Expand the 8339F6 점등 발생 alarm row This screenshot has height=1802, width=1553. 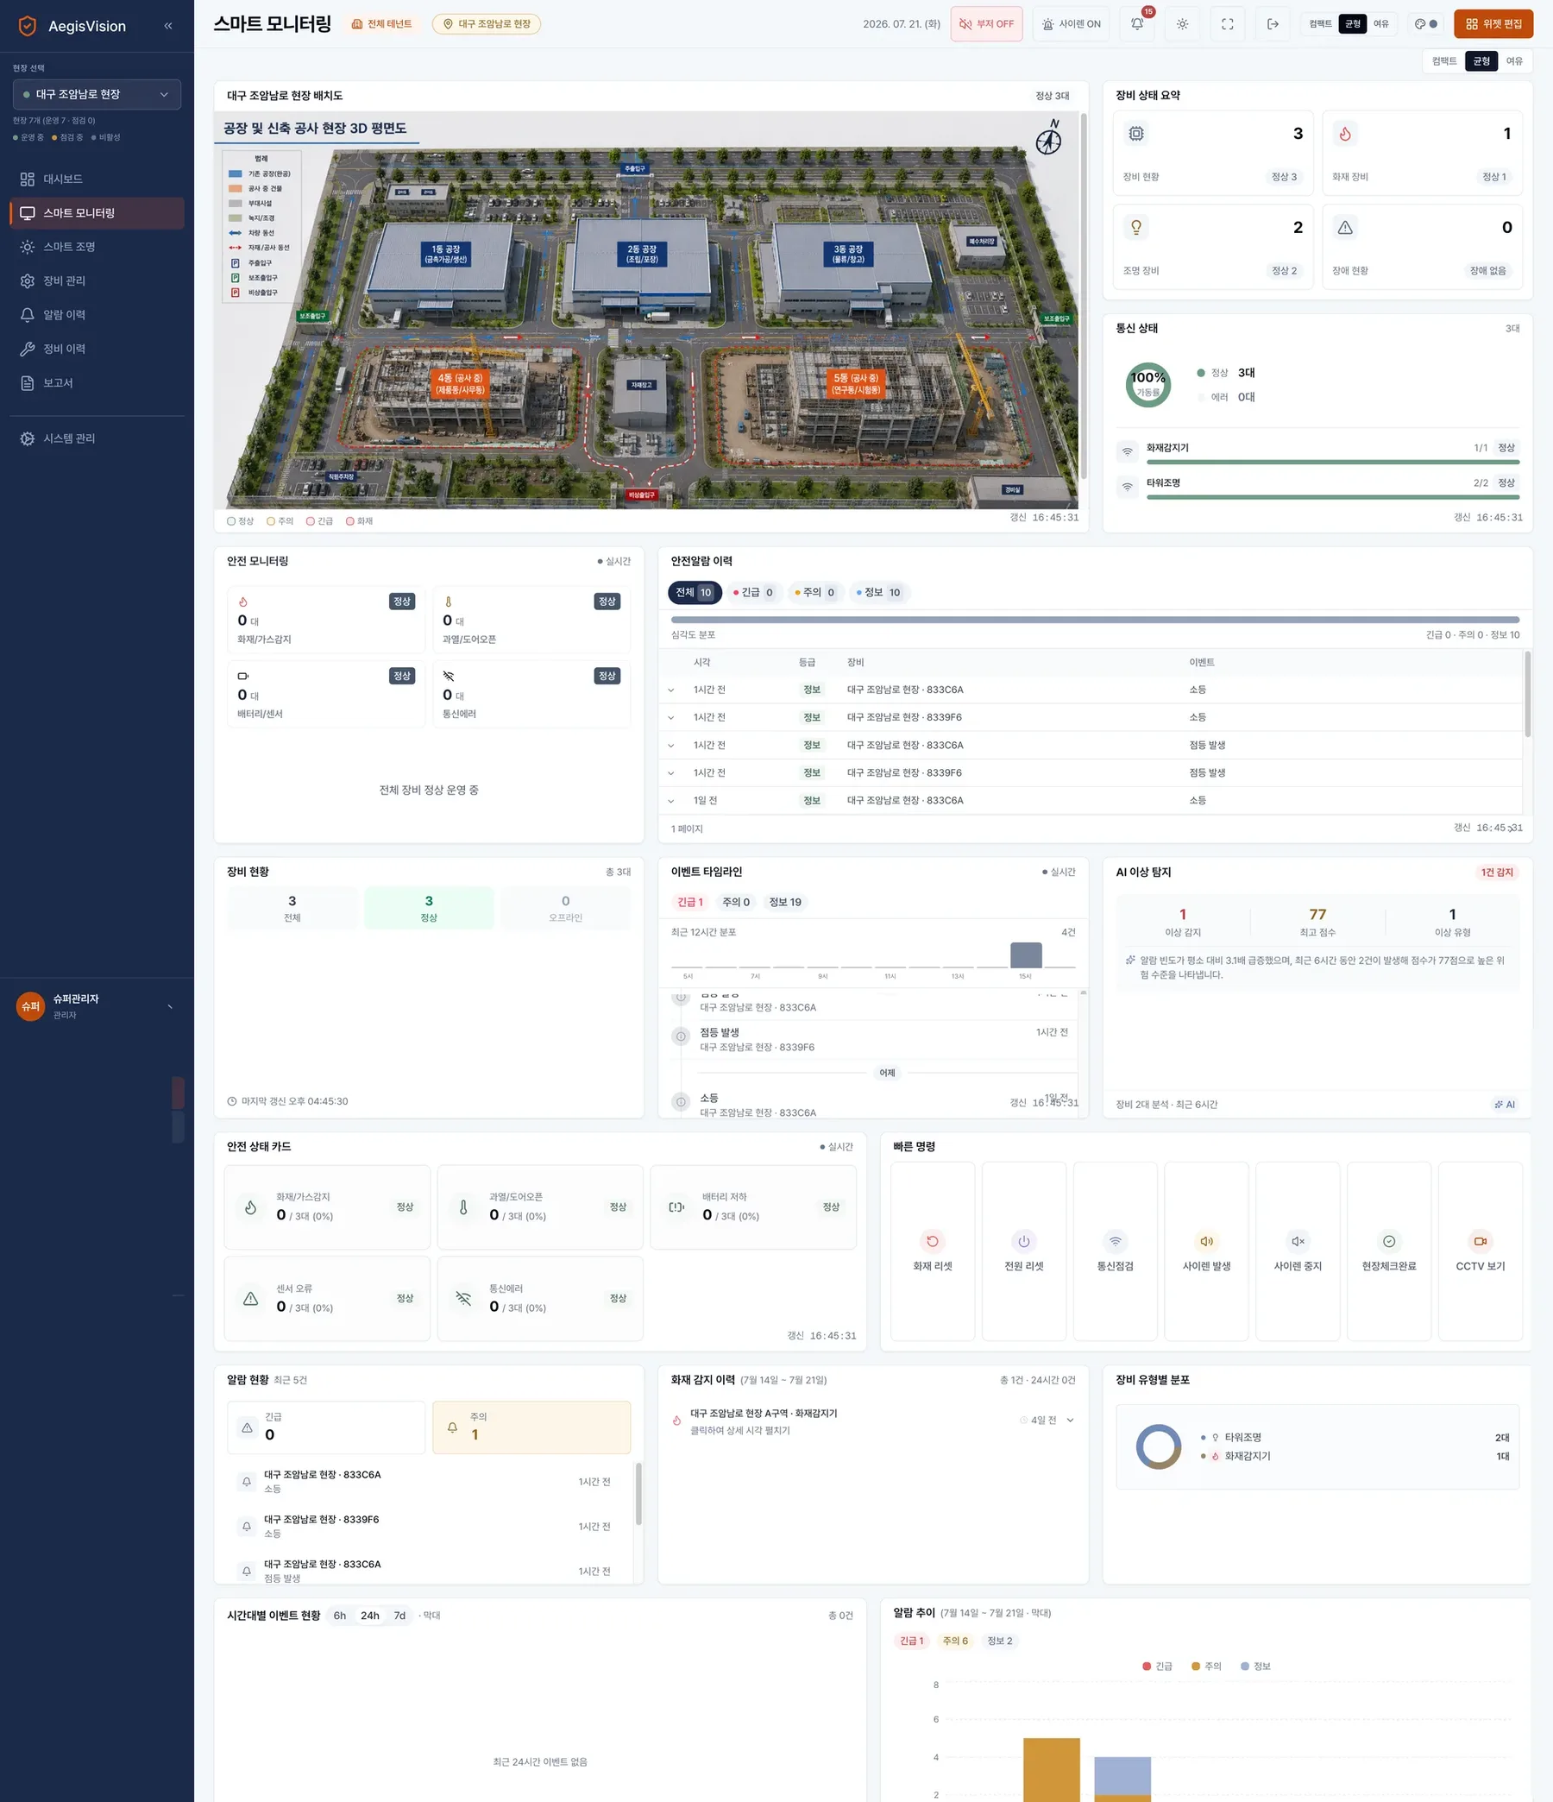670,773
